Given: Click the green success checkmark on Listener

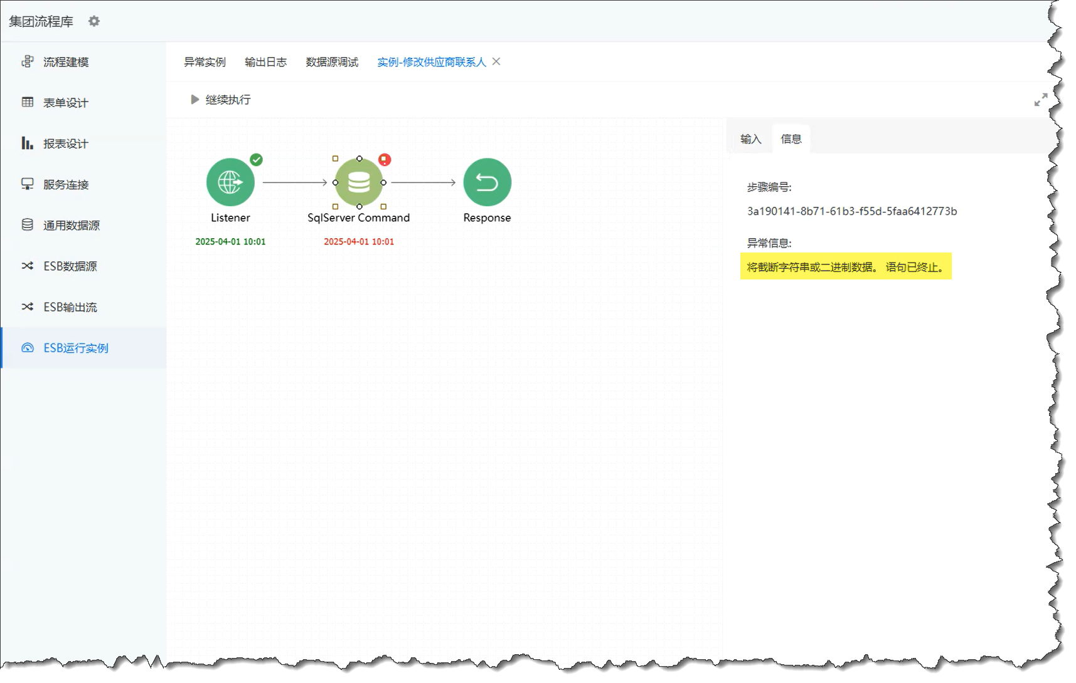Looking at the screenshot, I should pyautogui.click(x=255, y=160).
